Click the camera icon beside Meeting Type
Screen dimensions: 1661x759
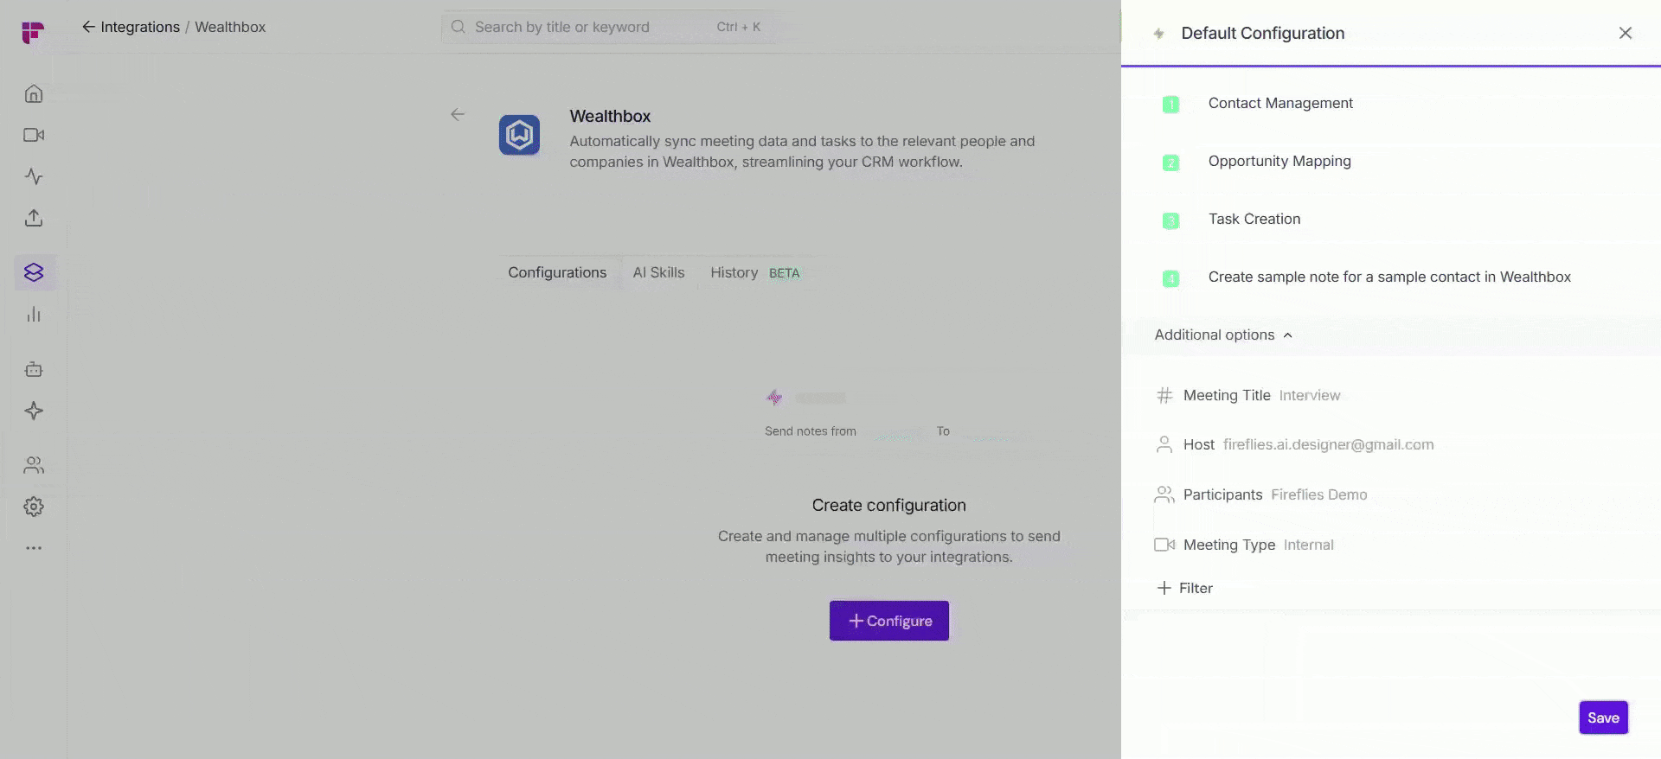tap(1164, 545)
